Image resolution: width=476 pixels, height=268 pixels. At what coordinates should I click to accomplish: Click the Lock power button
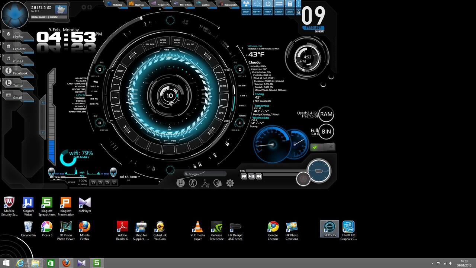coord(290,7)
